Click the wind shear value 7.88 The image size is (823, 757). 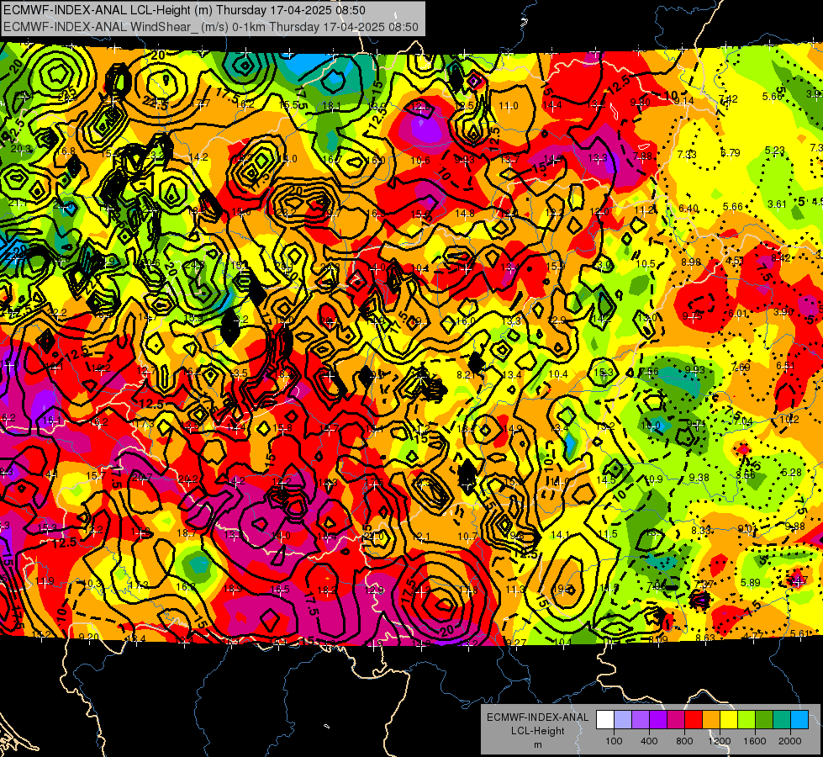[642, 156]
